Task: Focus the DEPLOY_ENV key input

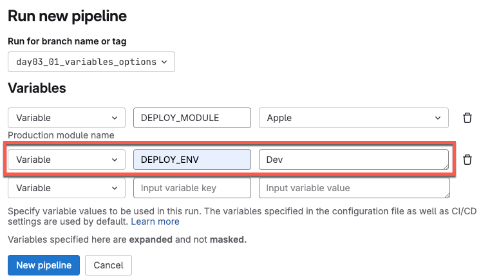Action: pyautogui.click(x=191, y=160)
